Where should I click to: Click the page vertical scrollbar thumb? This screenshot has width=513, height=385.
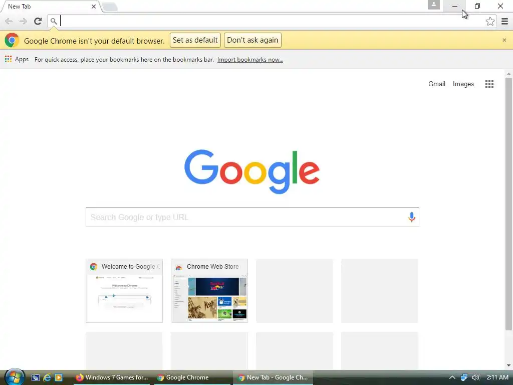[x=508, y=204]
